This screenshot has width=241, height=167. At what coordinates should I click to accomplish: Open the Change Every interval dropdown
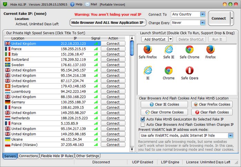click(x=203, y=23)
